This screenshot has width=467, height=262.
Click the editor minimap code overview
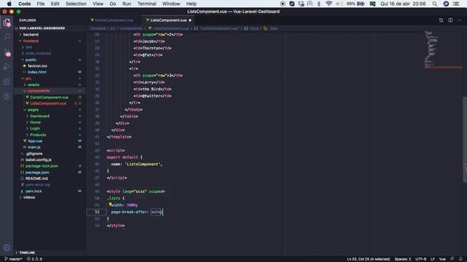(443, 49)
